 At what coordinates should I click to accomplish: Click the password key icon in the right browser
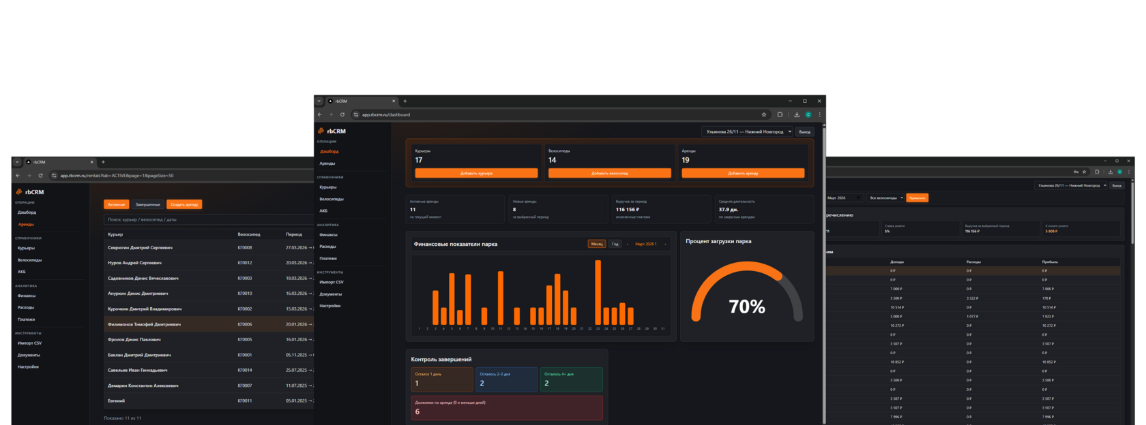pos(1076,172)
